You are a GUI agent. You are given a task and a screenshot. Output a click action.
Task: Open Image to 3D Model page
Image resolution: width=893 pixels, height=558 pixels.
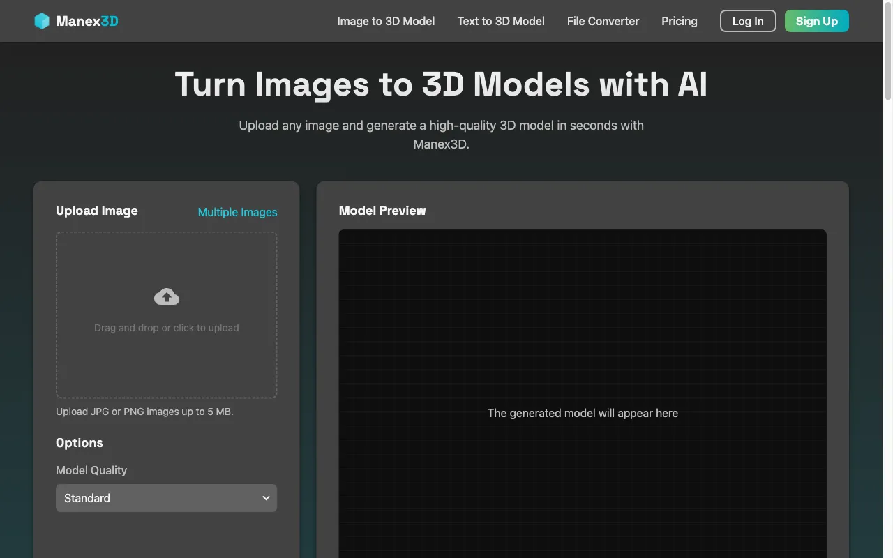(x=386, y=21)
